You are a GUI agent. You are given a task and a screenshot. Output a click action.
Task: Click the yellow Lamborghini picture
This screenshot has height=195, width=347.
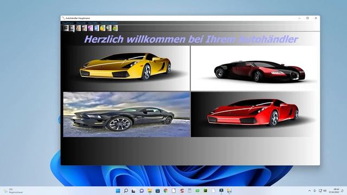126,68
